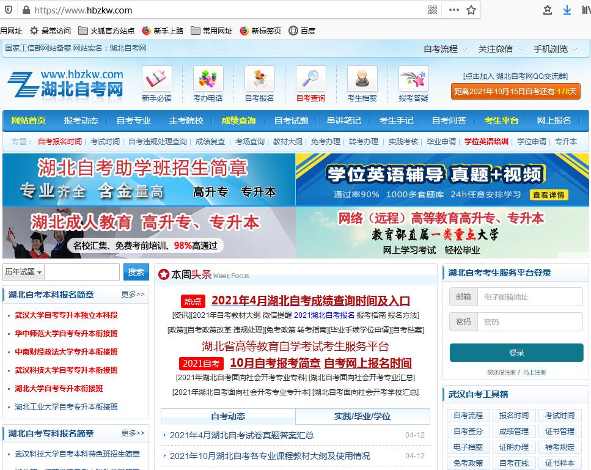The width and height of the screenshot is (591, 470).
Task: Open the 最常访问 gear bookmark
Action: [50, 31]
